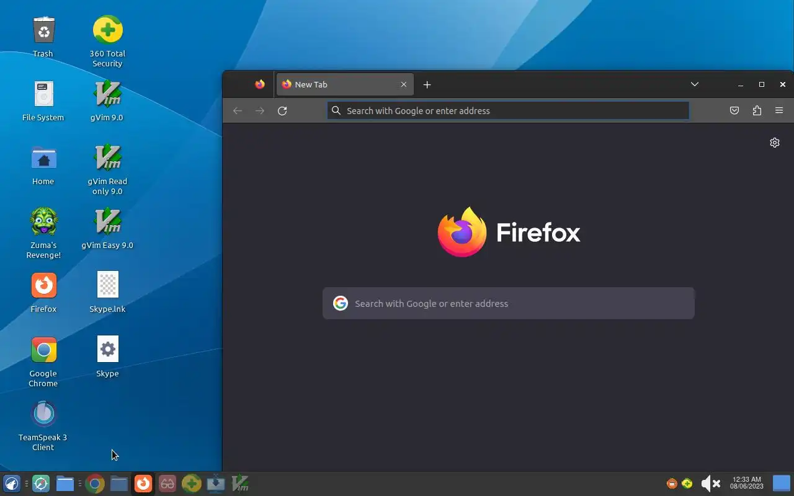Image resolution: width=794 pixels, height=496 pixels.
Task: Maximize the Firefox window
Action: coord(762,84)
